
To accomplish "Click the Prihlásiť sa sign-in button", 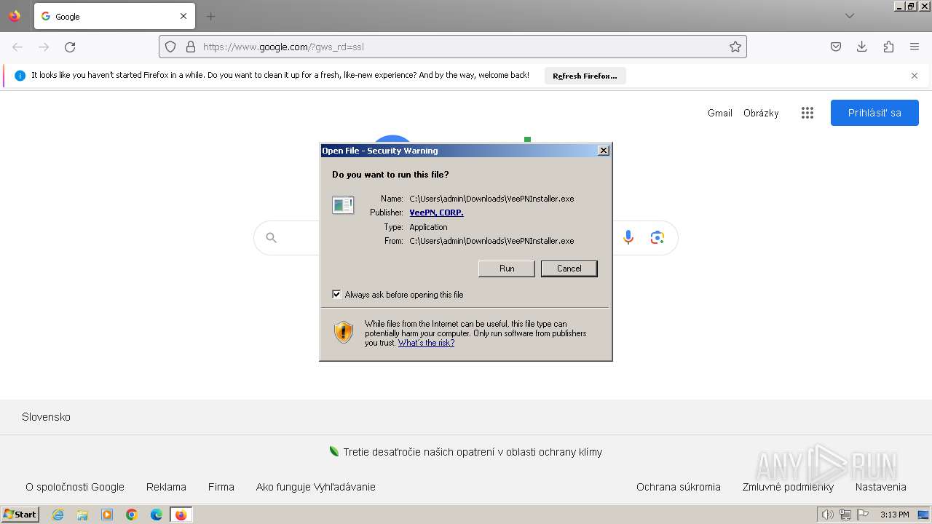I will click(874, 113).
